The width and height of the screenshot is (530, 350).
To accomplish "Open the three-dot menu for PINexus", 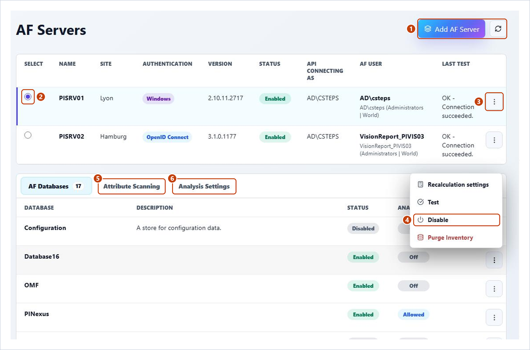I will [x=494, y=317].
